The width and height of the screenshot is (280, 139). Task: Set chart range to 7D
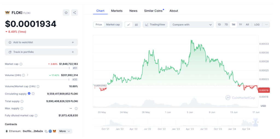click(226, 25)
